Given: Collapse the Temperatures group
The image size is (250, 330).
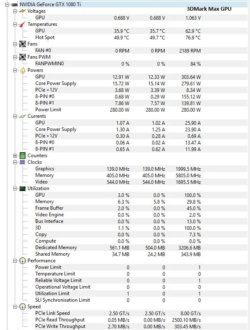Looking at the screenshot, I should coord(15,24).
